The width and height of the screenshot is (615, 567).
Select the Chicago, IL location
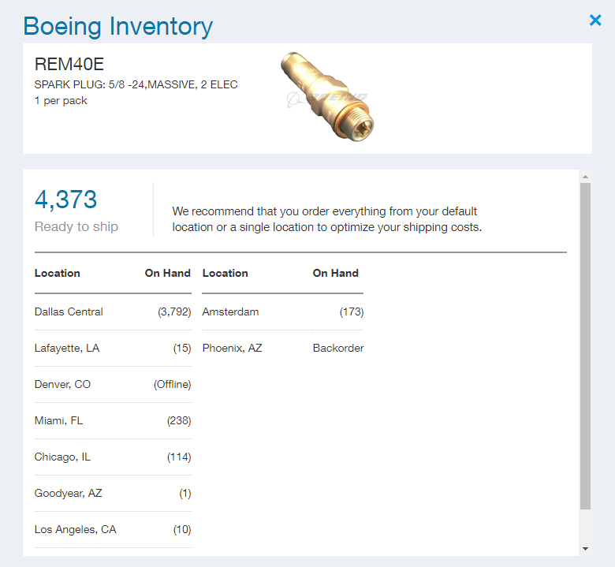(x=63, y=457)
